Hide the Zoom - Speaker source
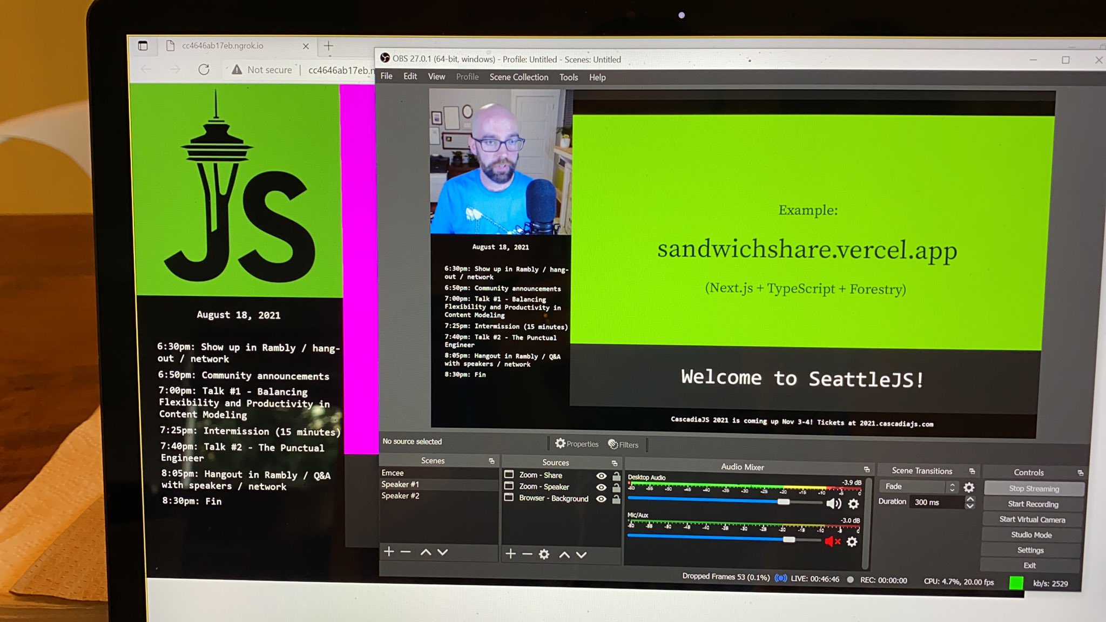Screen dimensions: 1106x622 [601, 487]
